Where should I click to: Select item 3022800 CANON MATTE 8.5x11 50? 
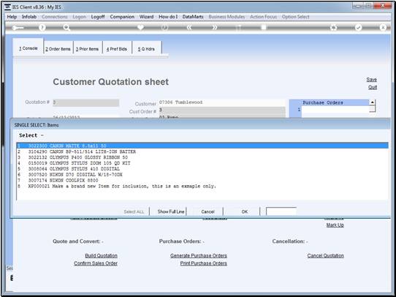point(202,146)
